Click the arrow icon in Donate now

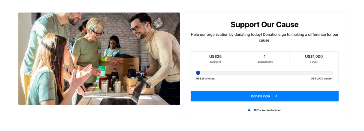coord(276,96)
